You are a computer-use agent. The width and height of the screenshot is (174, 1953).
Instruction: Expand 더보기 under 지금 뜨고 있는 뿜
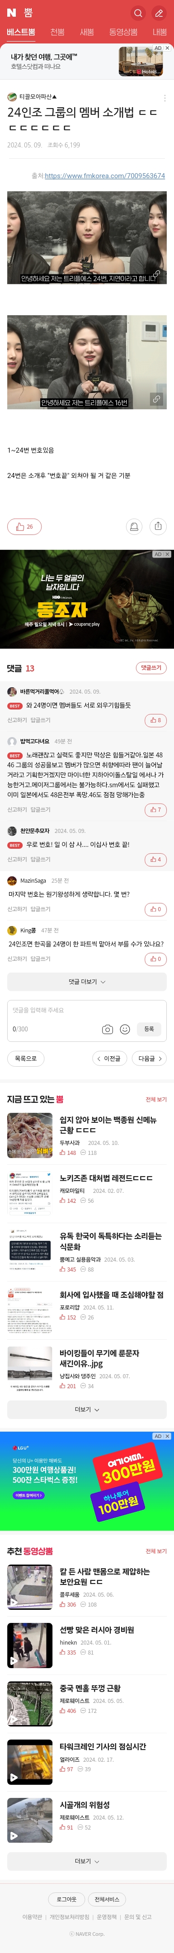coord(87,1409)
